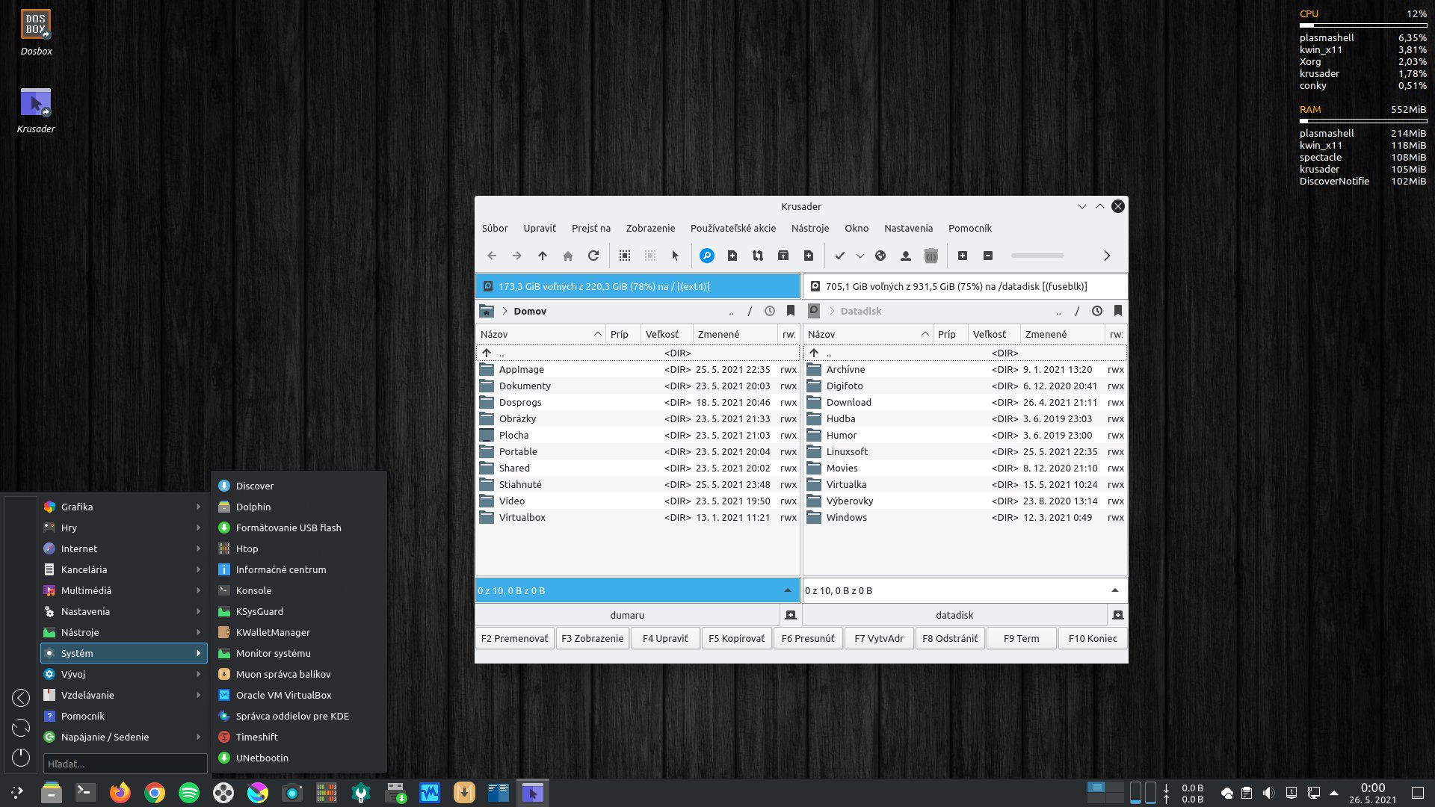Screen dimensions: 1435x807
Task: Click the Home icon in the toolbar
Action: (568, 256)
